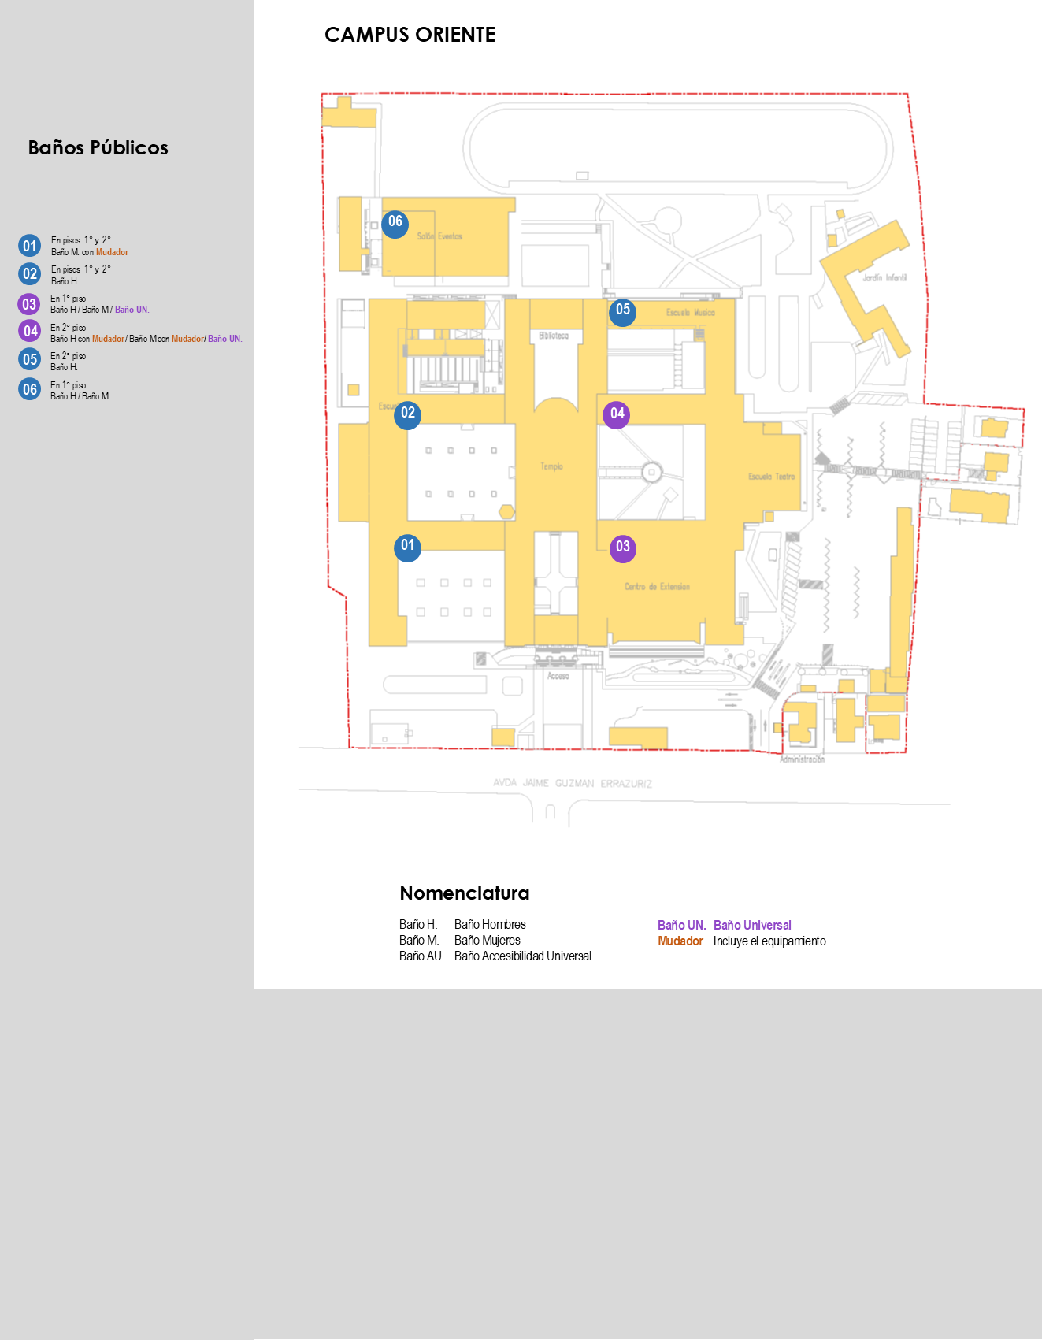Click the Biblioteca label on the map

point(554,336)
